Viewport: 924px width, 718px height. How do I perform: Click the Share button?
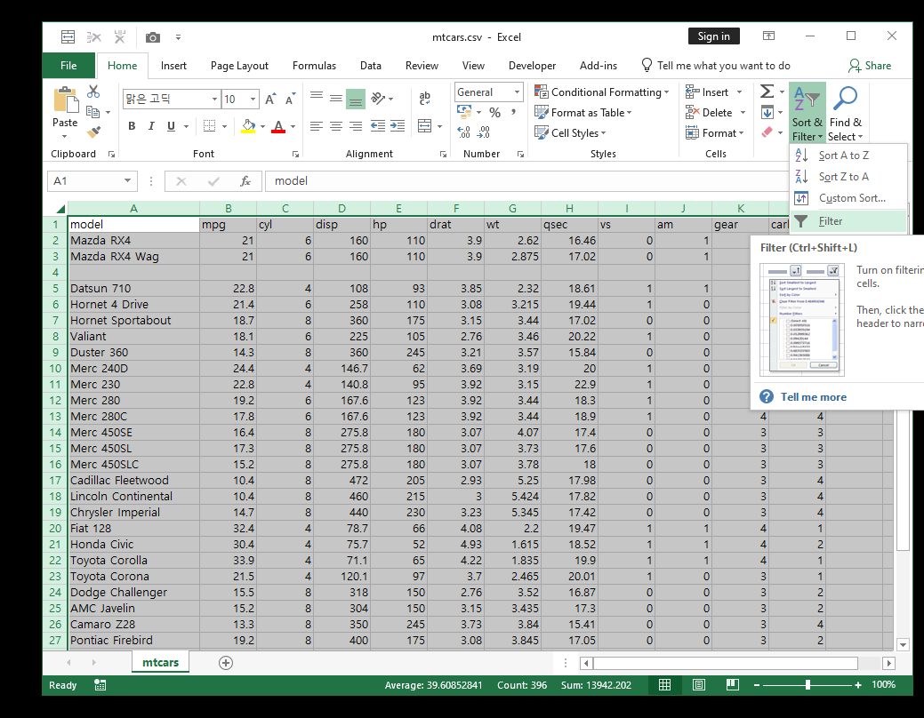click(x=870, y=66)
